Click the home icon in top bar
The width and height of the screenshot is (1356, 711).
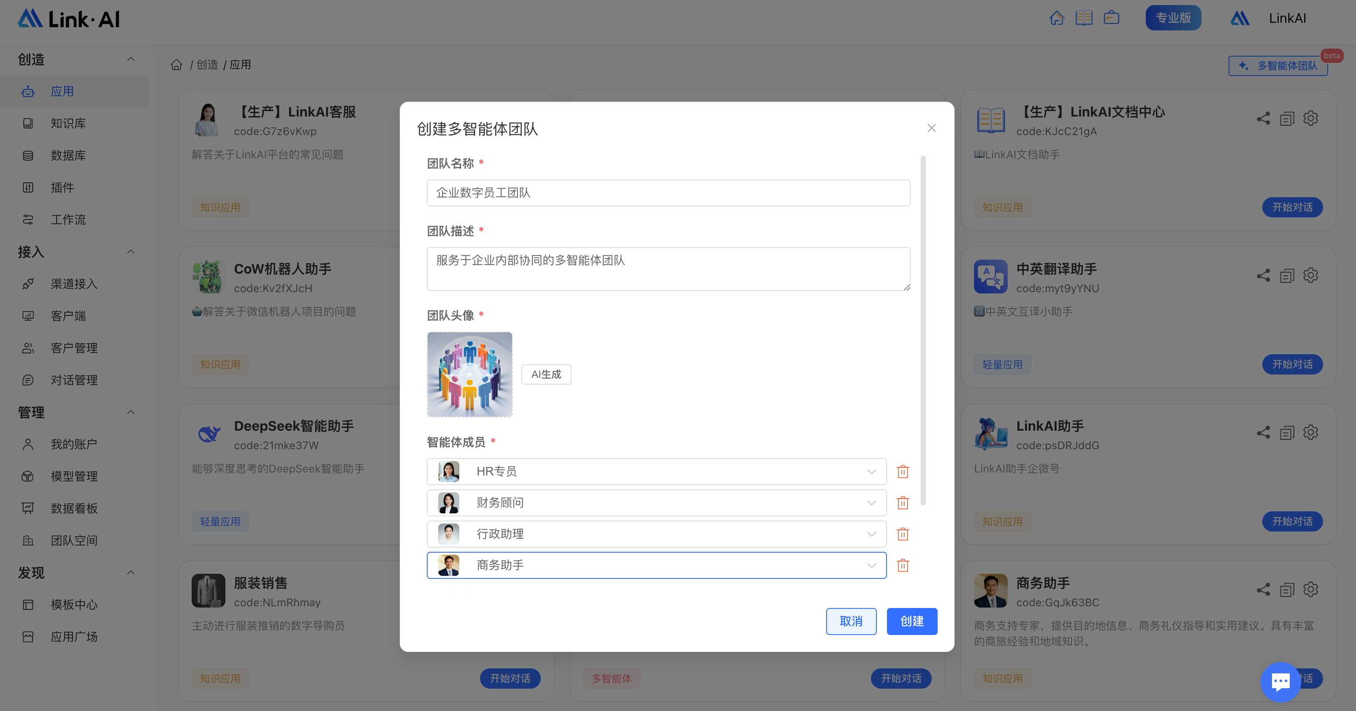(x=1057, y=18)
